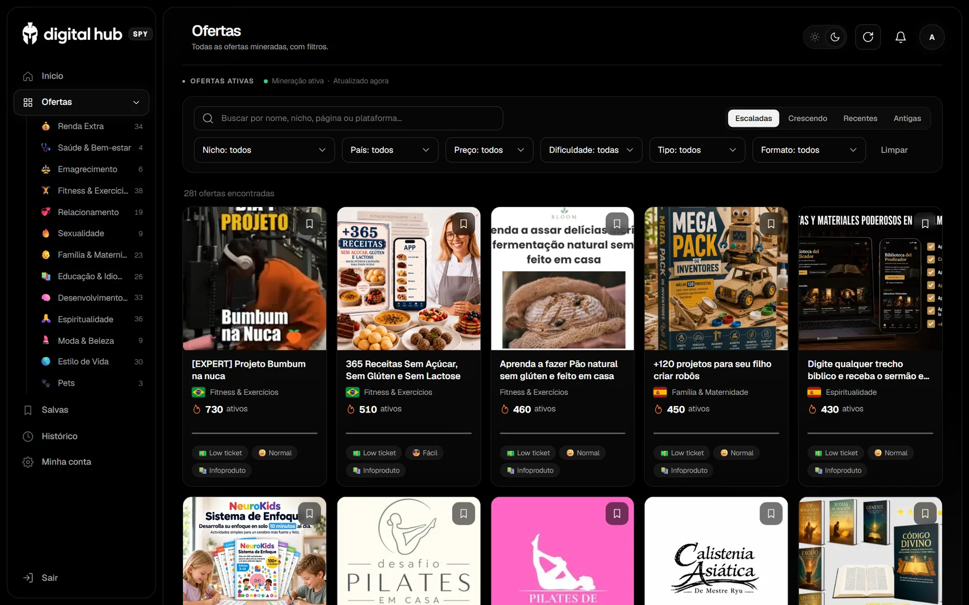
Task: Bookmark the Calistenia Asiática offer
Action: click(x=771, y=514)
